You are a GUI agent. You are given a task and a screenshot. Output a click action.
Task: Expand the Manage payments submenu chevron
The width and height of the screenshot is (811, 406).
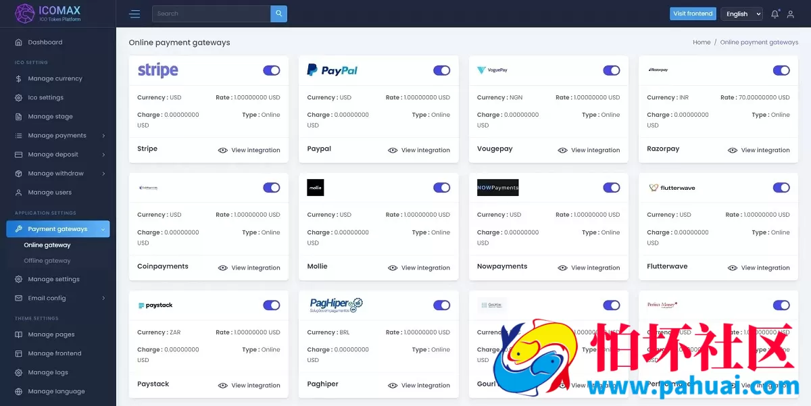[103, 136]
